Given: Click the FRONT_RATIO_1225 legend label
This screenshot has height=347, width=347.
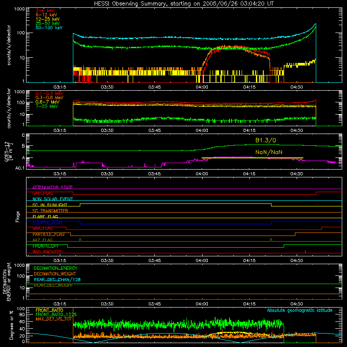Looking at the screenshot, I should coord(56,315).
